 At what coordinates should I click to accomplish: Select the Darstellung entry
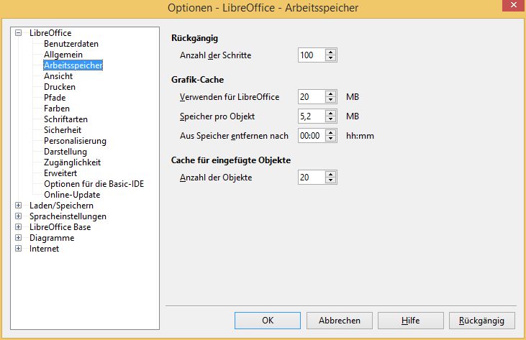point(65,152)
